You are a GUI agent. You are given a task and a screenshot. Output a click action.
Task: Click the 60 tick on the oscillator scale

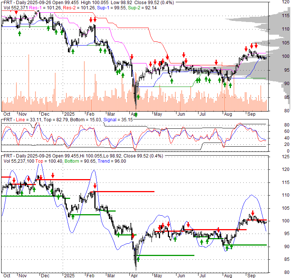[287, 131]
